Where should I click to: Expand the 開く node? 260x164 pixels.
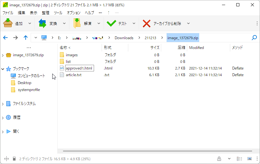(x=3, y=132)
